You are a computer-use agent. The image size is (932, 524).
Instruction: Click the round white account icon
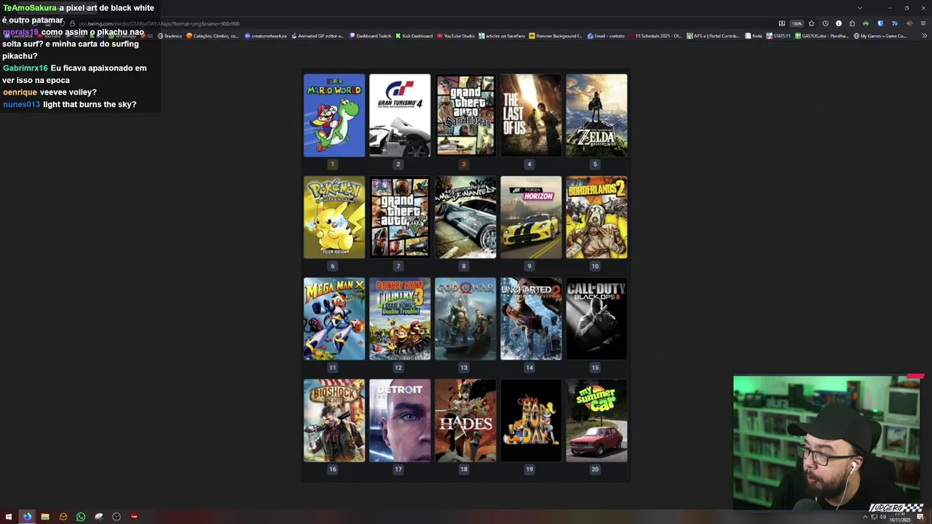click(839, 23)
